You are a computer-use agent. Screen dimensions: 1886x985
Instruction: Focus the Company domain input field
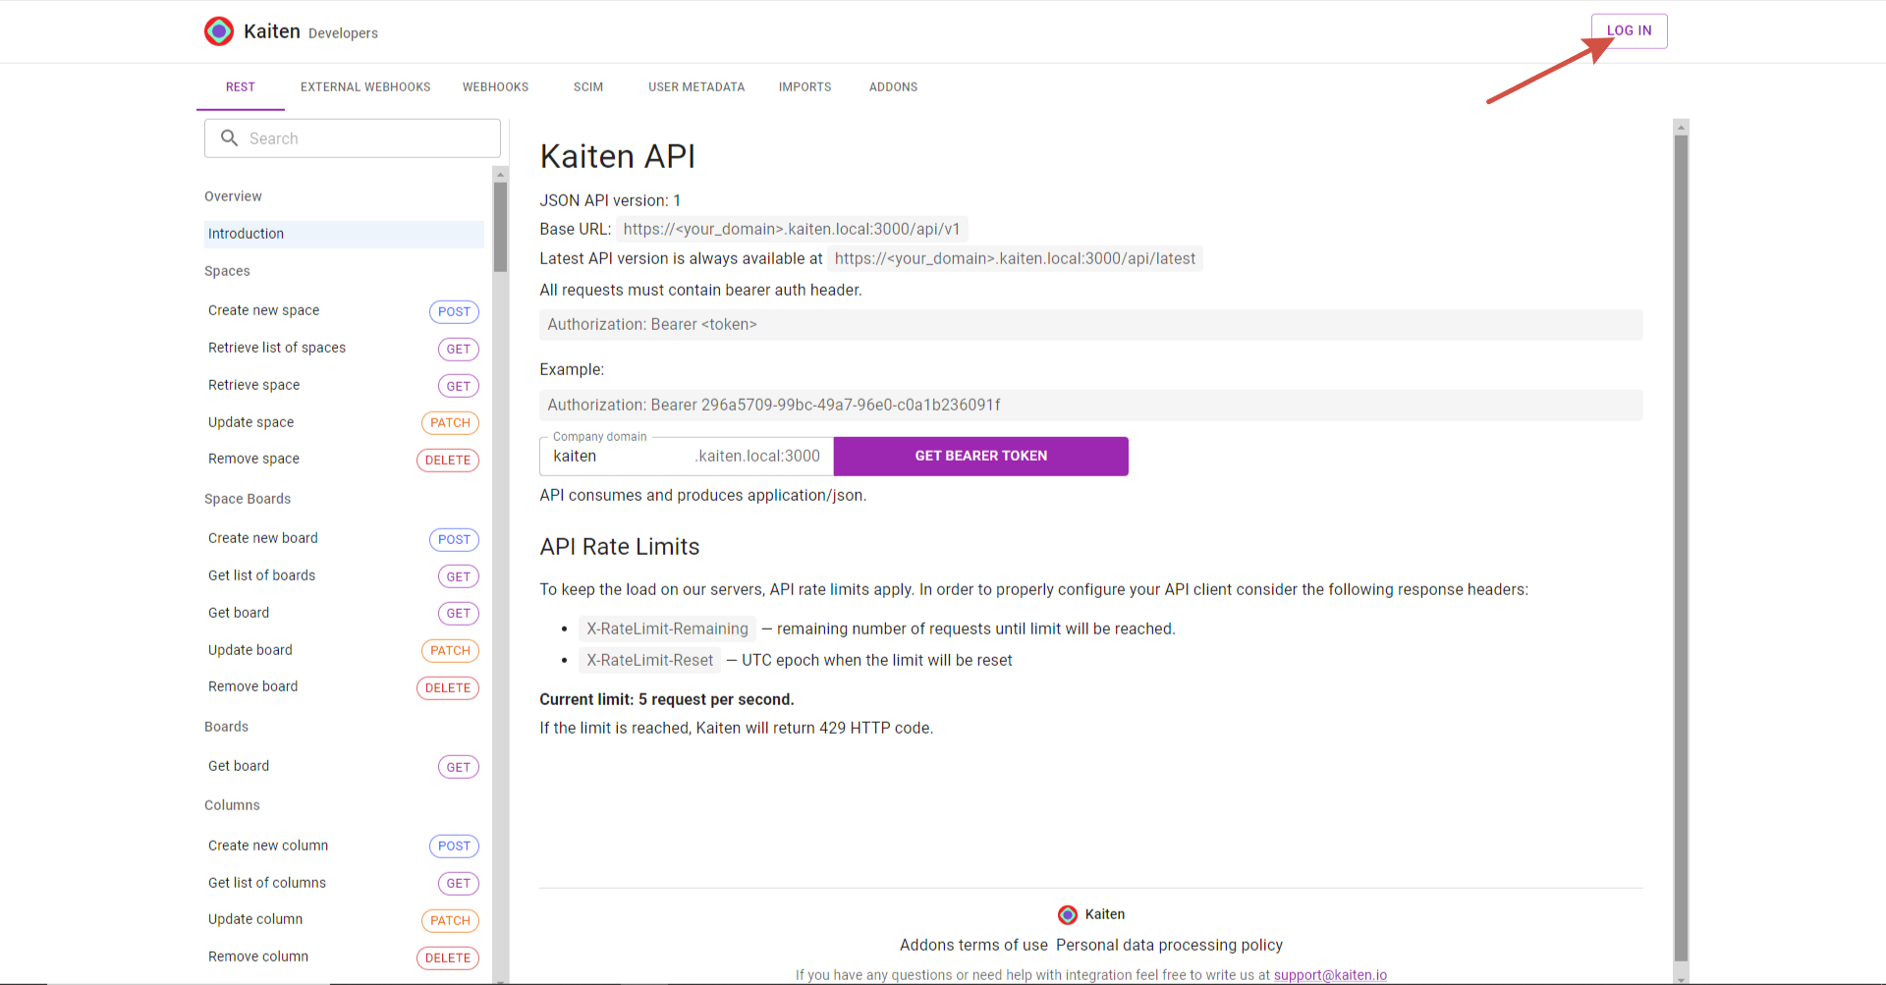click(x=619, y=457)
